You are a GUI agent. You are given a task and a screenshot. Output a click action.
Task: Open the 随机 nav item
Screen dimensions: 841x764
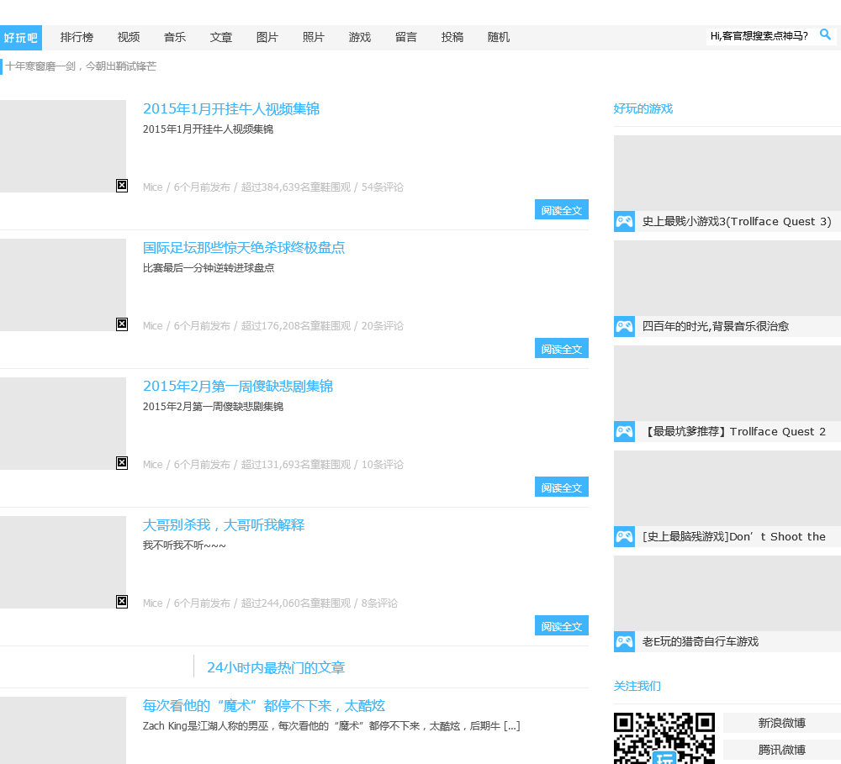pyautogui.click(x=498, y=38)
